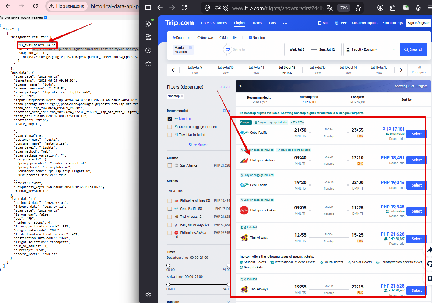Bookmark this page with star icon

point(358,8)
